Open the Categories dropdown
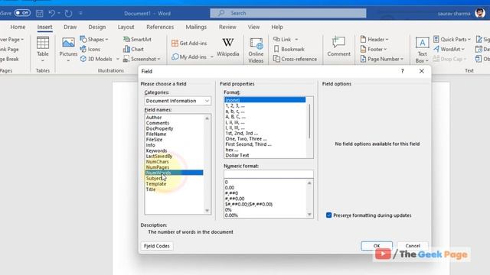Image resolution: width=490 pixels, height=275 pixels. [x=178, y=101]
